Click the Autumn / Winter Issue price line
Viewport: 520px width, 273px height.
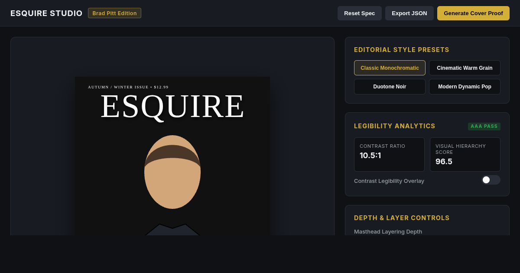point(128,87)
